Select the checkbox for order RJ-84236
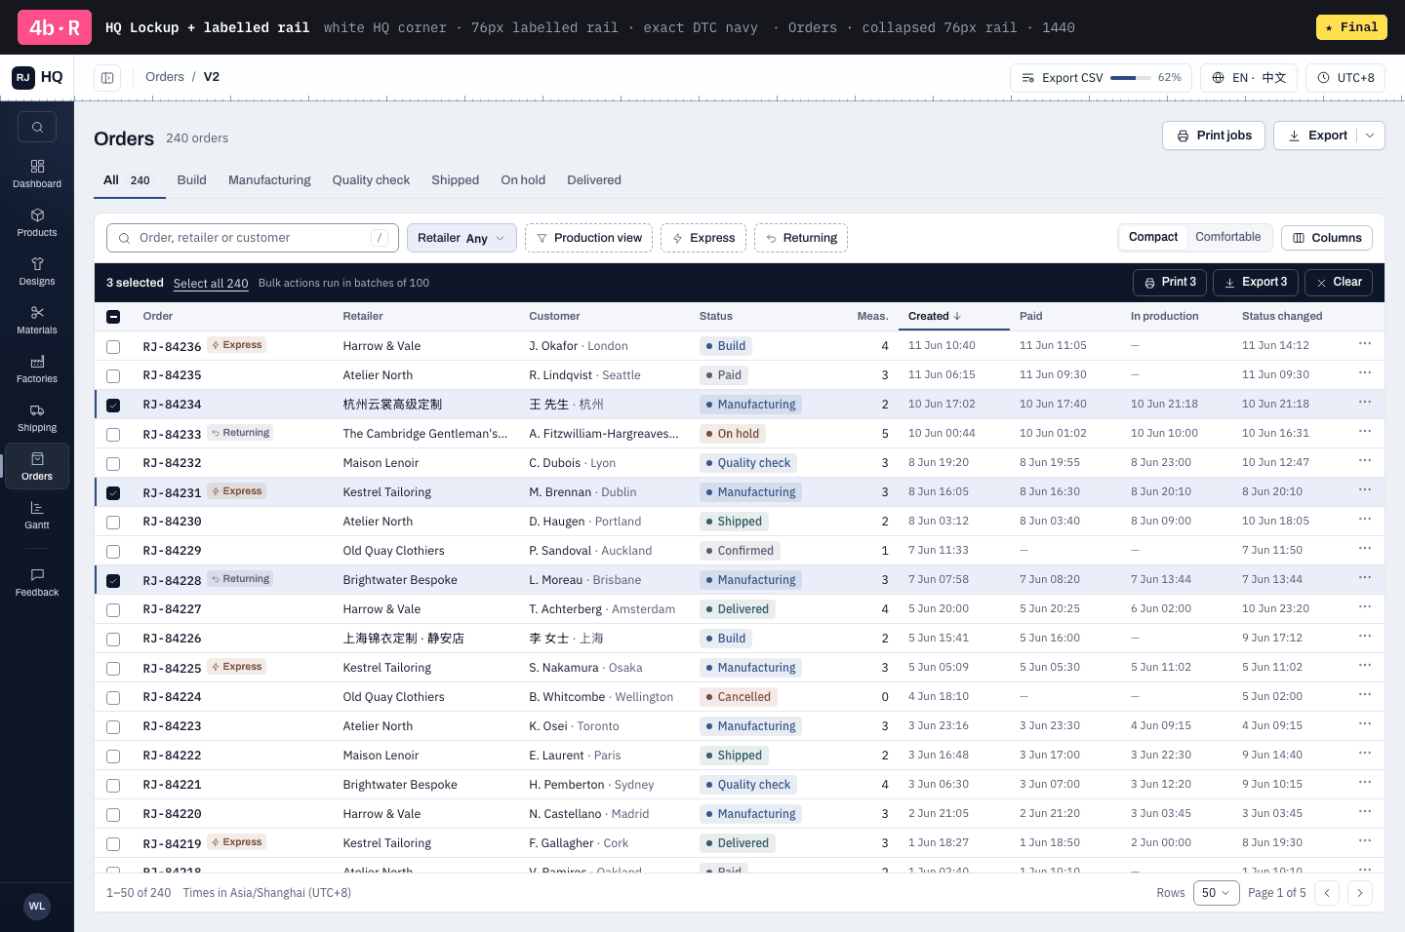Image resolution: width=1405 pixels, height=932 pixels. click(x=113, y=346)
